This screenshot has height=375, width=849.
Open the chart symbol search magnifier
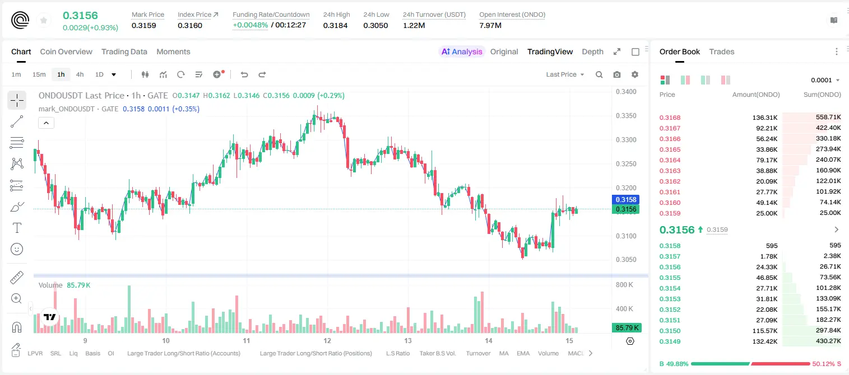pyautogui.click(x=599, y=74)
